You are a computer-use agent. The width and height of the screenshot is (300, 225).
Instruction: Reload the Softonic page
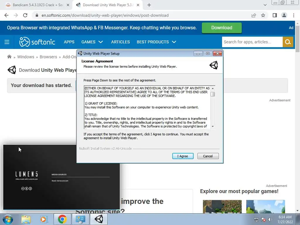[x=25, y=15]
